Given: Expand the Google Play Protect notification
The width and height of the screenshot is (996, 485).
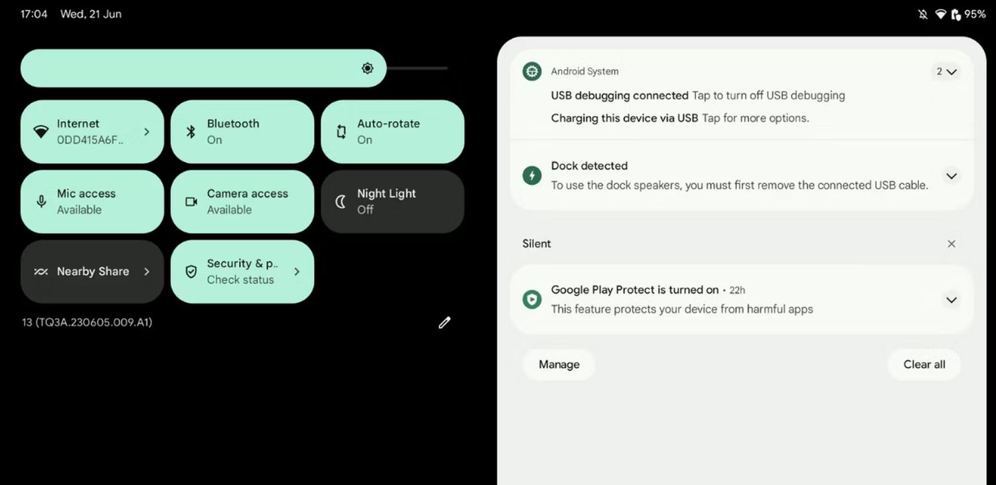Looking at the screenshot, I should click(x=952, y=300).
